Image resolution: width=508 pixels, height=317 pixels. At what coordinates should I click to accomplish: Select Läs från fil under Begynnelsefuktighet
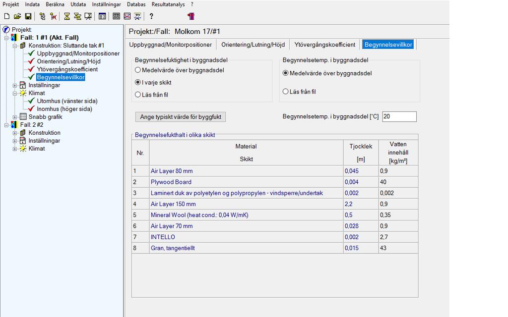click(x=138, y=95)
